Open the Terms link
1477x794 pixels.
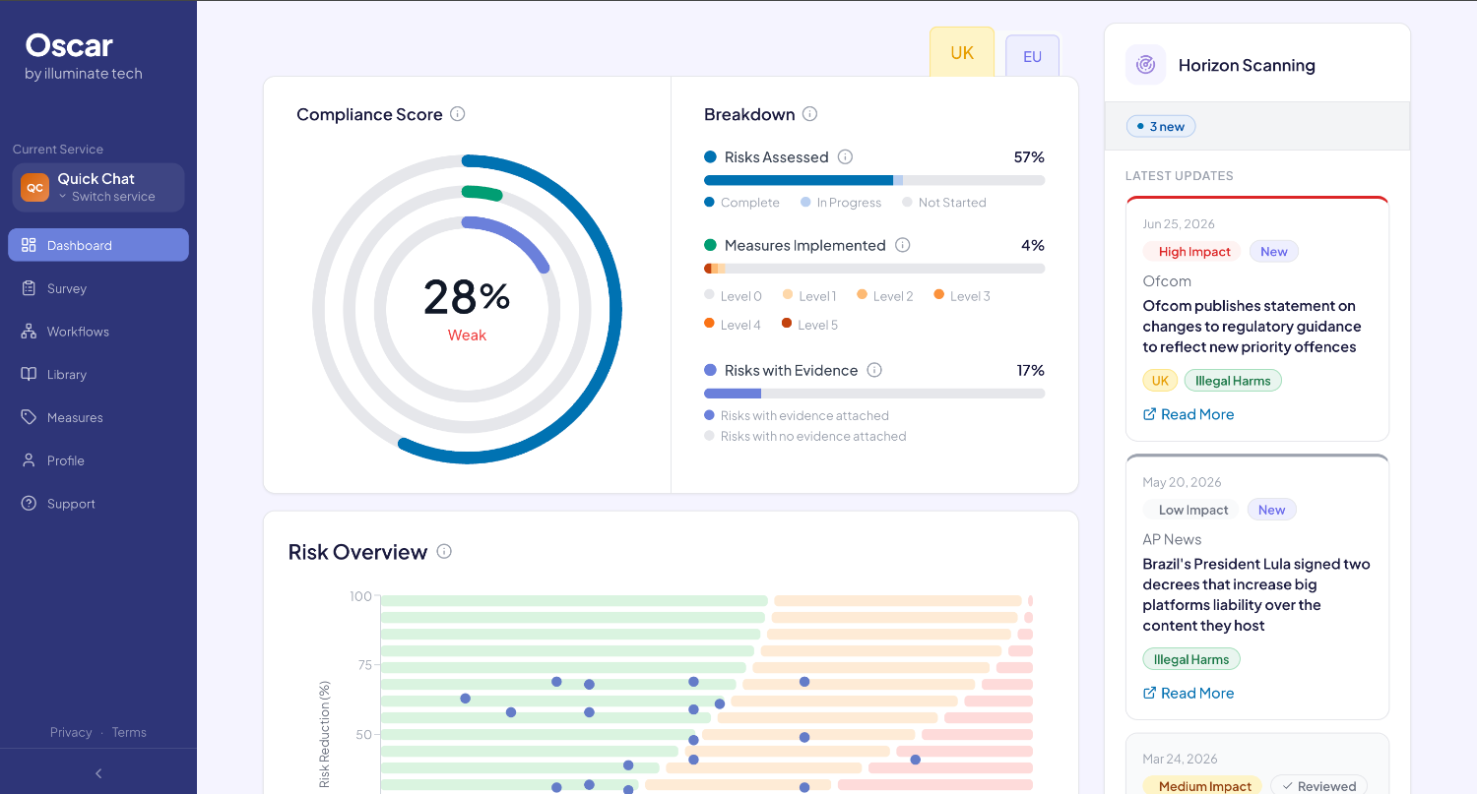(x=129, y=732)
